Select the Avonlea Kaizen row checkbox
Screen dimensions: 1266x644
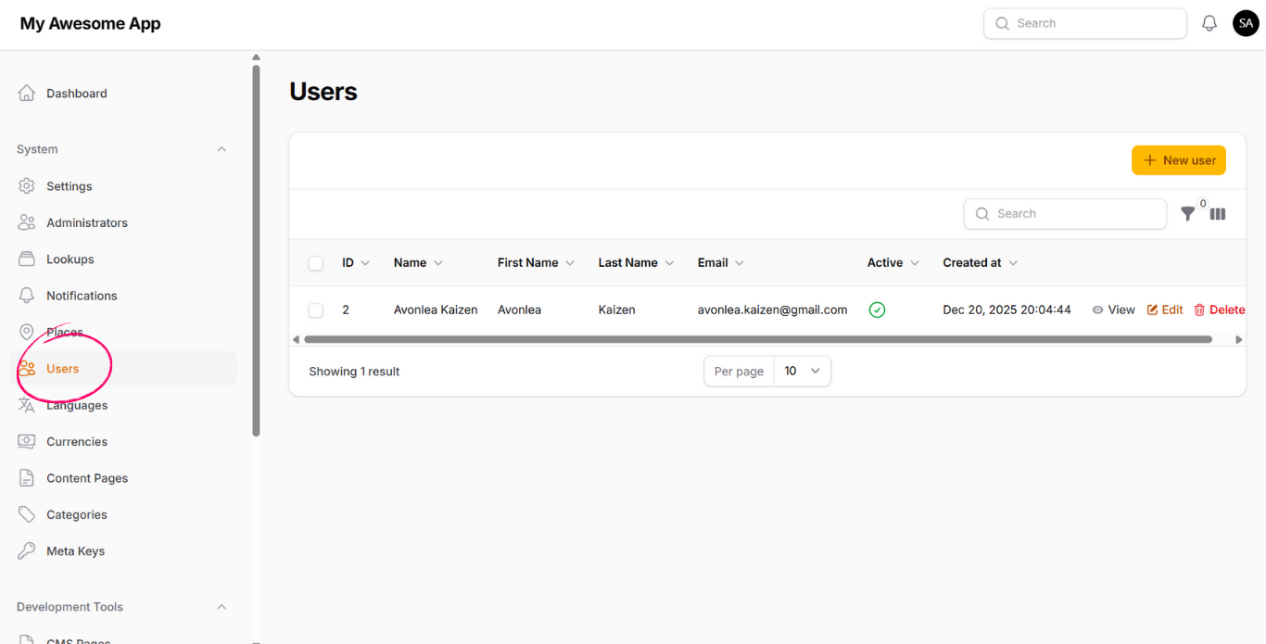(316, 310)
